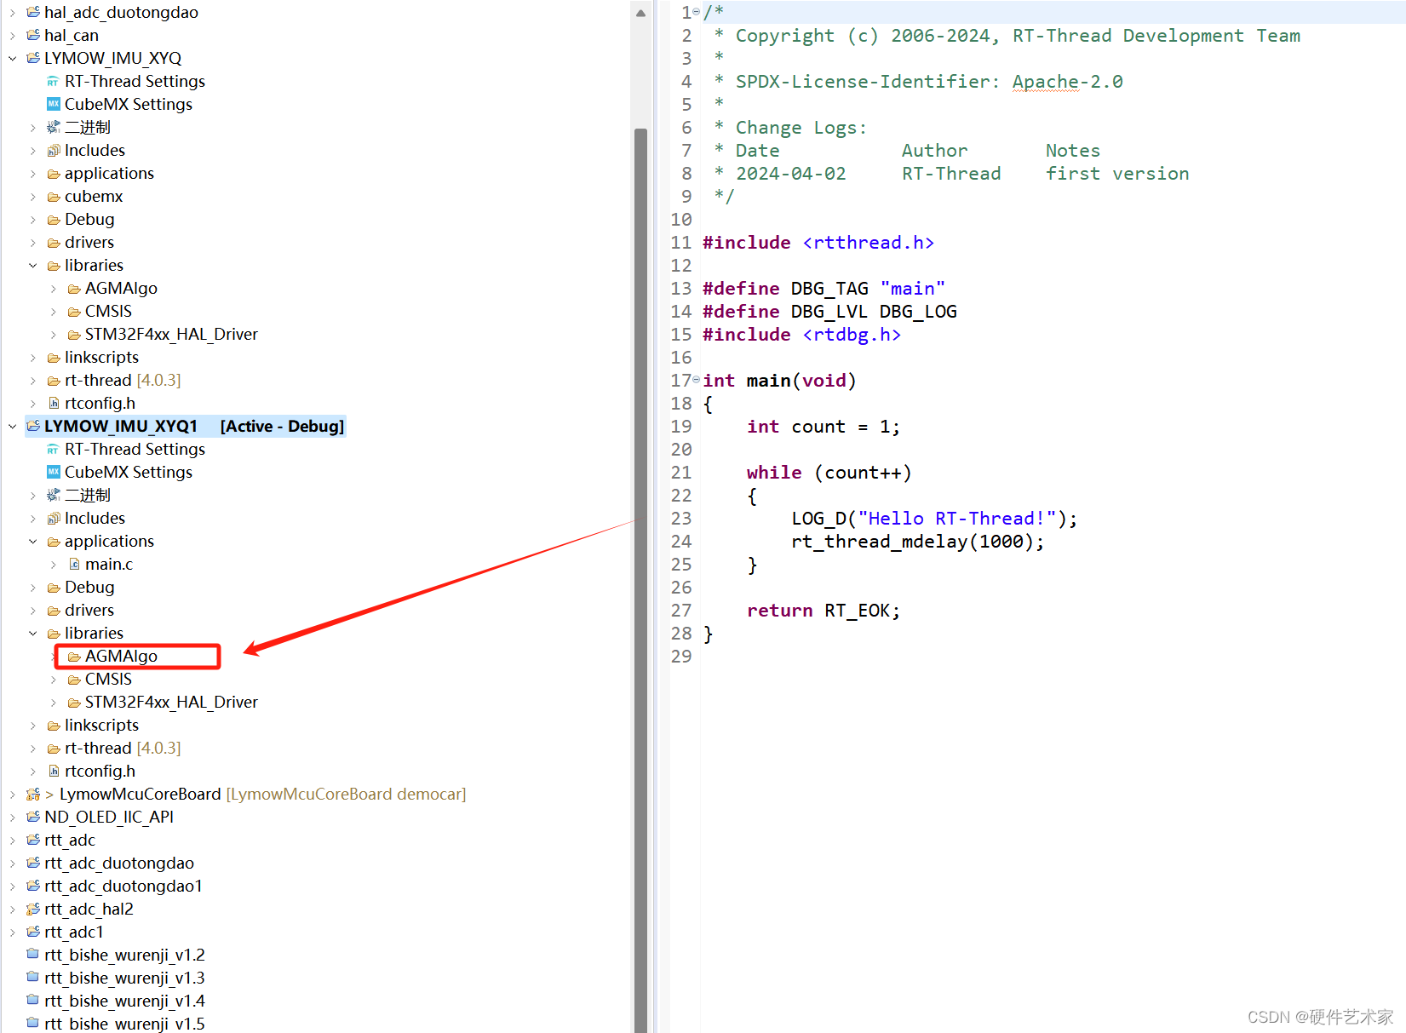Click rtconfig.h file icon in LYMOW_IMU_XYQ

coord(54,403)
